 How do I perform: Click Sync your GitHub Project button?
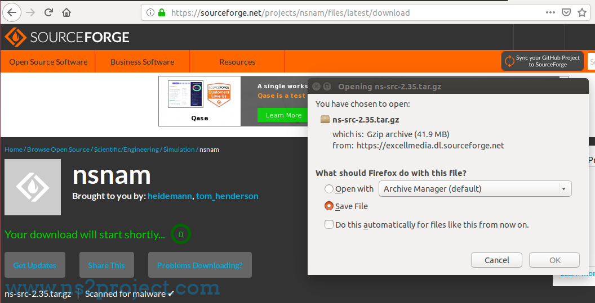click(542, 61)
